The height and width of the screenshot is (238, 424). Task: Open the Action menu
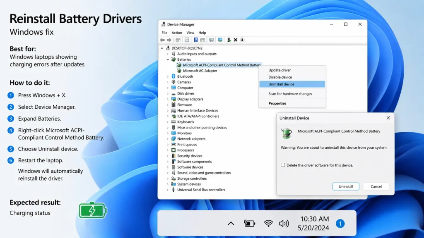click(177, 33)
